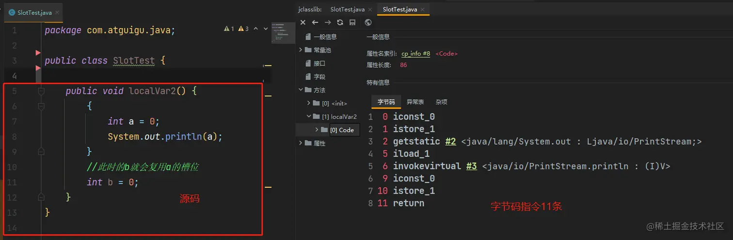Click the red gutter marker on line 3
Viewport: 733px width, 240px height.
[x=38, y=68]
